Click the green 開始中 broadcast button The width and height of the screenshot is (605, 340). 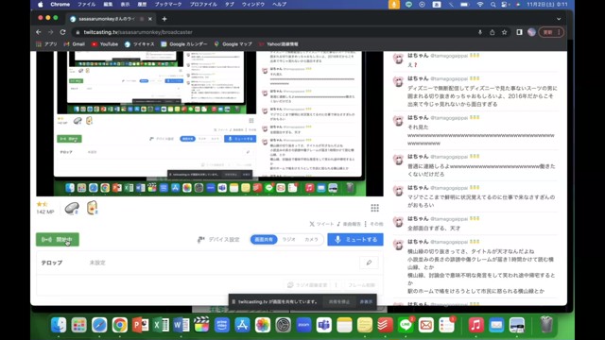pos(58,239)
